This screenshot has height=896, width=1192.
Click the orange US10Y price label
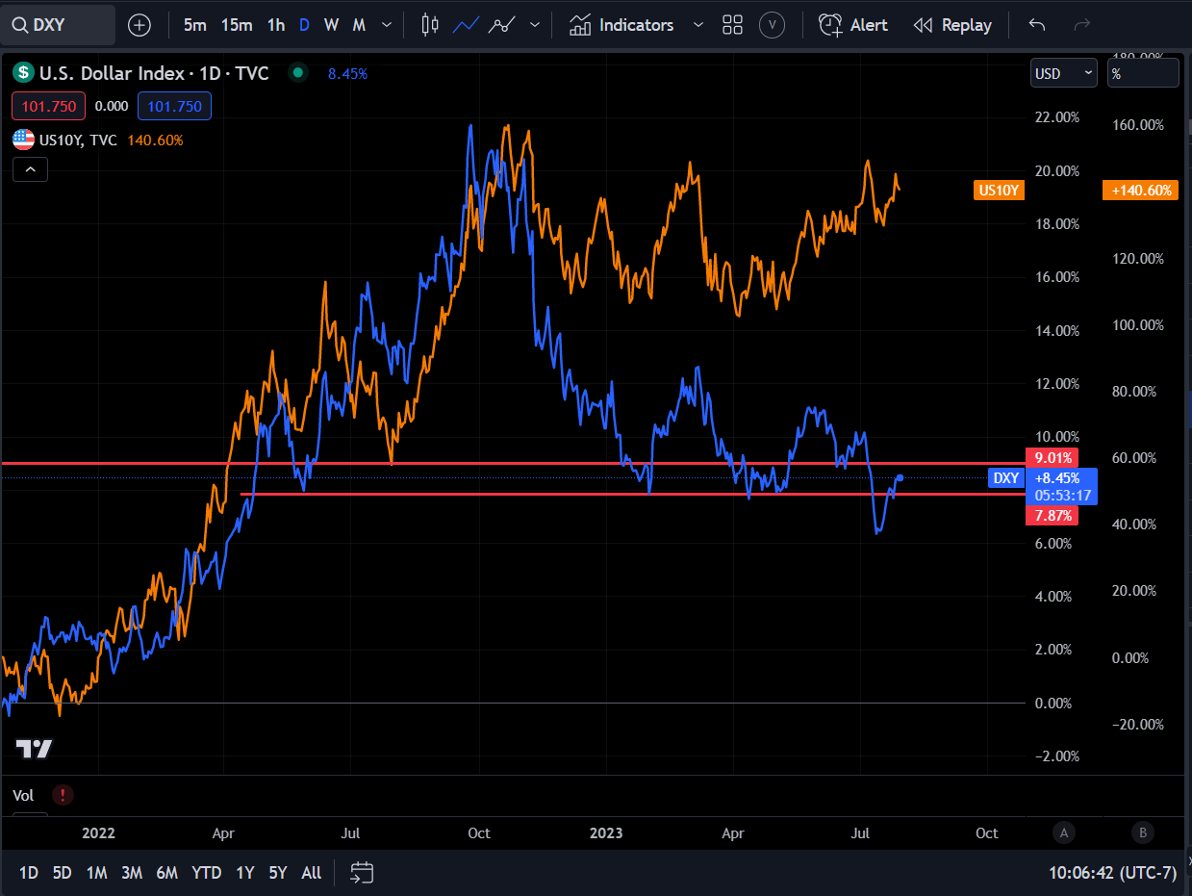[x=1000, y=191]
